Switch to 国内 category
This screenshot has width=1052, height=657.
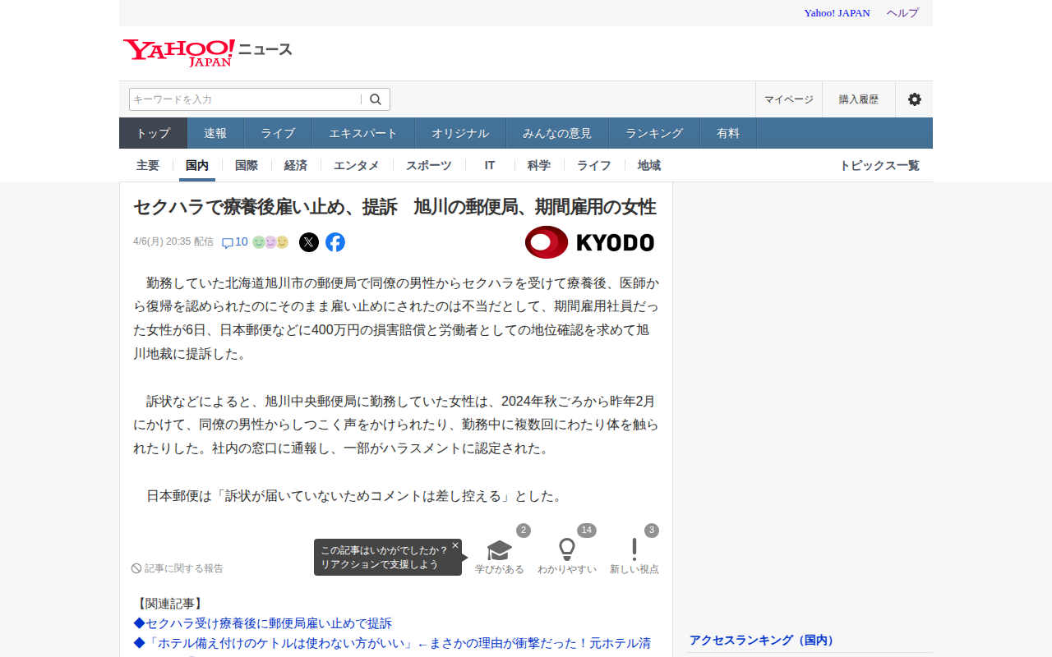click(197, 165)
